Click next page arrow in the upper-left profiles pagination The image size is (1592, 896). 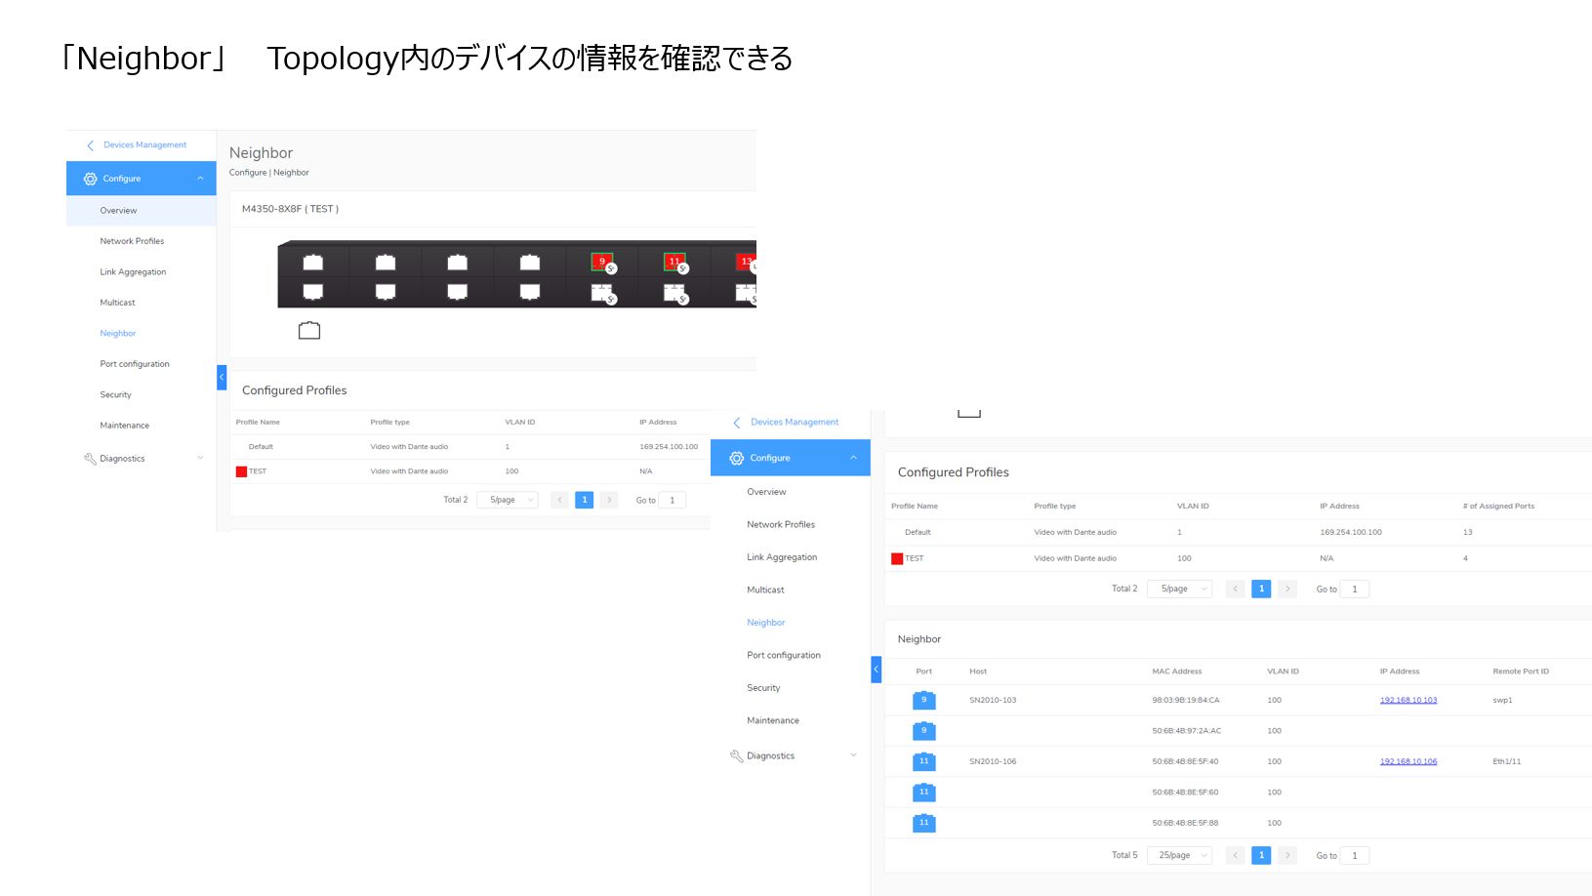tap(609, 500)
